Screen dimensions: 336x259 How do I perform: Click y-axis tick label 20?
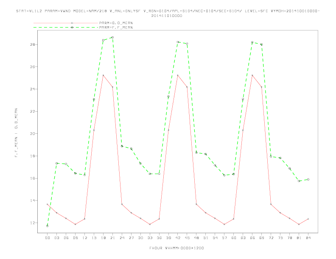(x=33, y=134)
